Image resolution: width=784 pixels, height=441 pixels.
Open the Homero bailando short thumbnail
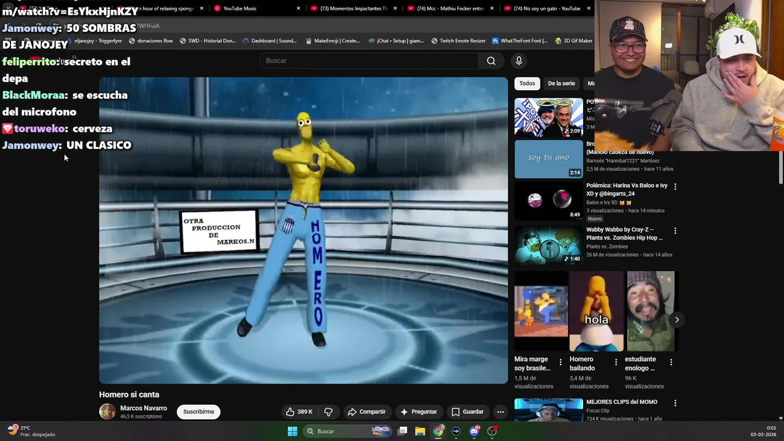click(x=597, y=311)
